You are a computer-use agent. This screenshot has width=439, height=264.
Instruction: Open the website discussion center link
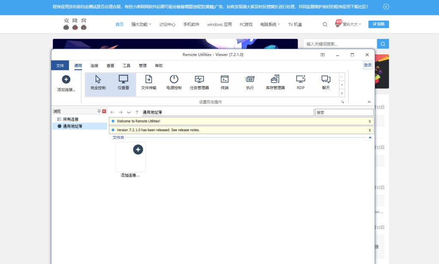[x=168, y=24]
